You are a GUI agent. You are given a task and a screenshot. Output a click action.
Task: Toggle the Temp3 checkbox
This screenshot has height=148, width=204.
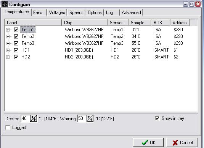coord(16,43)
